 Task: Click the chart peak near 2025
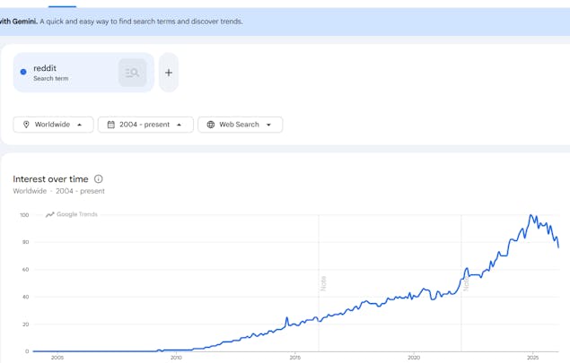(531, 216)
